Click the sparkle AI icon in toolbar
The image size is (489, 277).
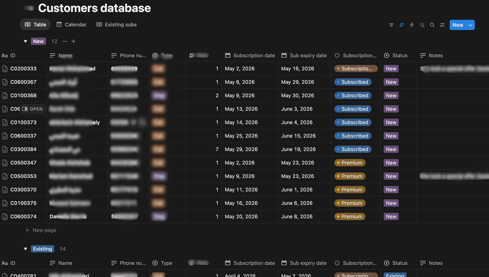pos(422,25)
